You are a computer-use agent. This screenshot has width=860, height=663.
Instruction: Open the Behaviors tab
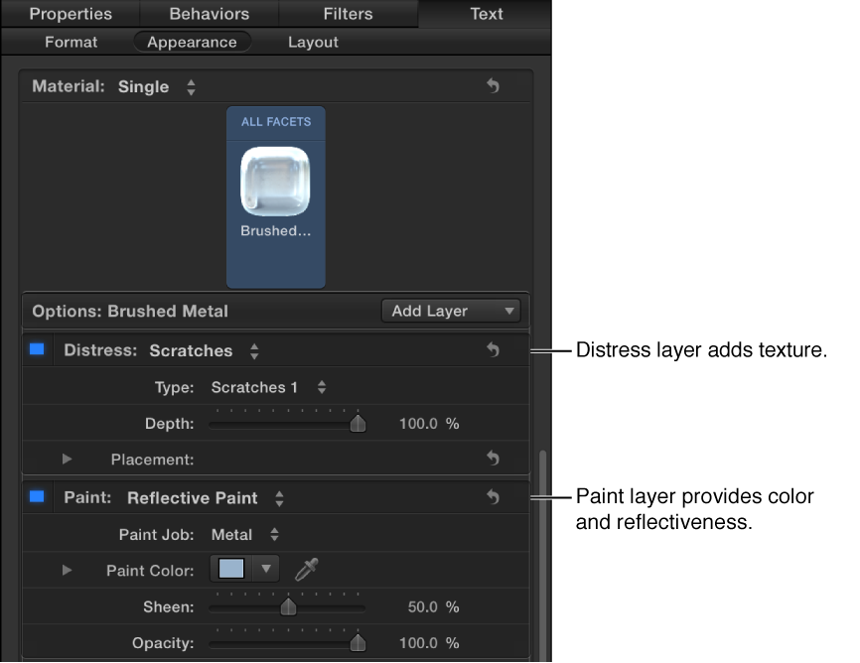(209, 13)
